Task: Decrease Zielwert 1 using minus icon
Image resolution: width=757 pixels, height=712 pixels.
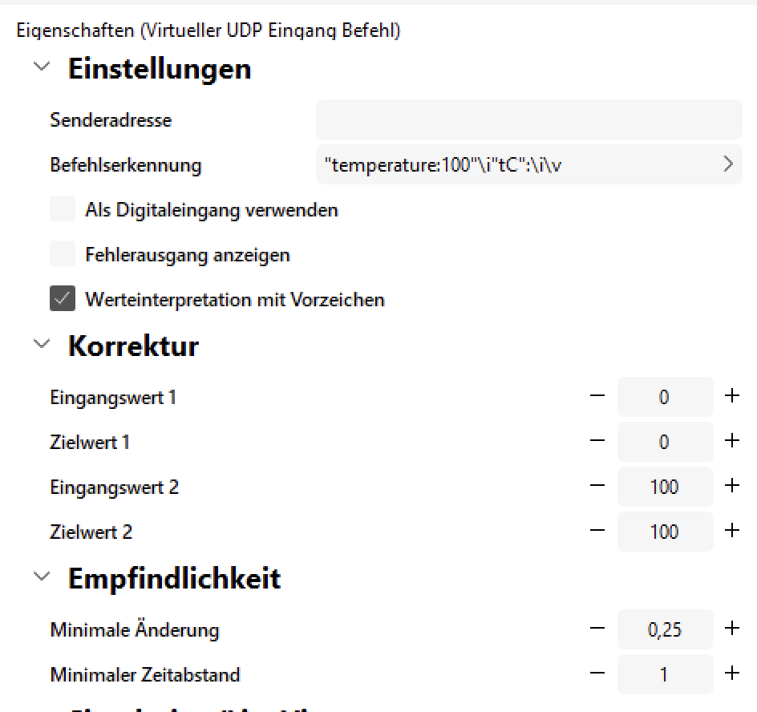Action: tap(597, 440)
